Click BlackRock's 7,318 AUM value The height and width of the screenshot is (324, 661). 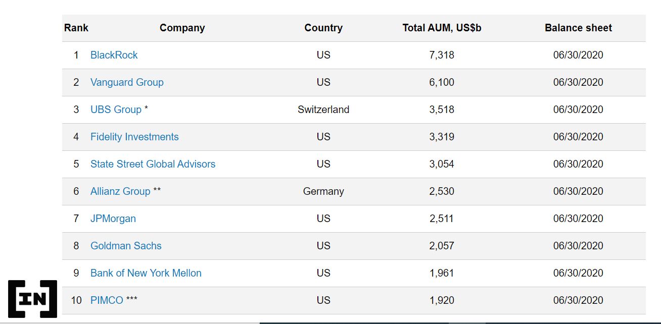coord(442,55)
